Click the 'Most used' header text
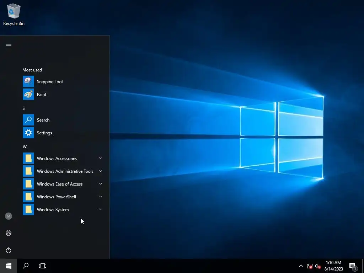 tap(32, 70)
